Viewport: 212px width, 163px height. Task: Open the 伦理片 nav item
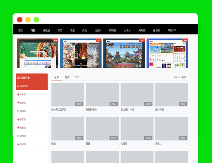[157, 30]
